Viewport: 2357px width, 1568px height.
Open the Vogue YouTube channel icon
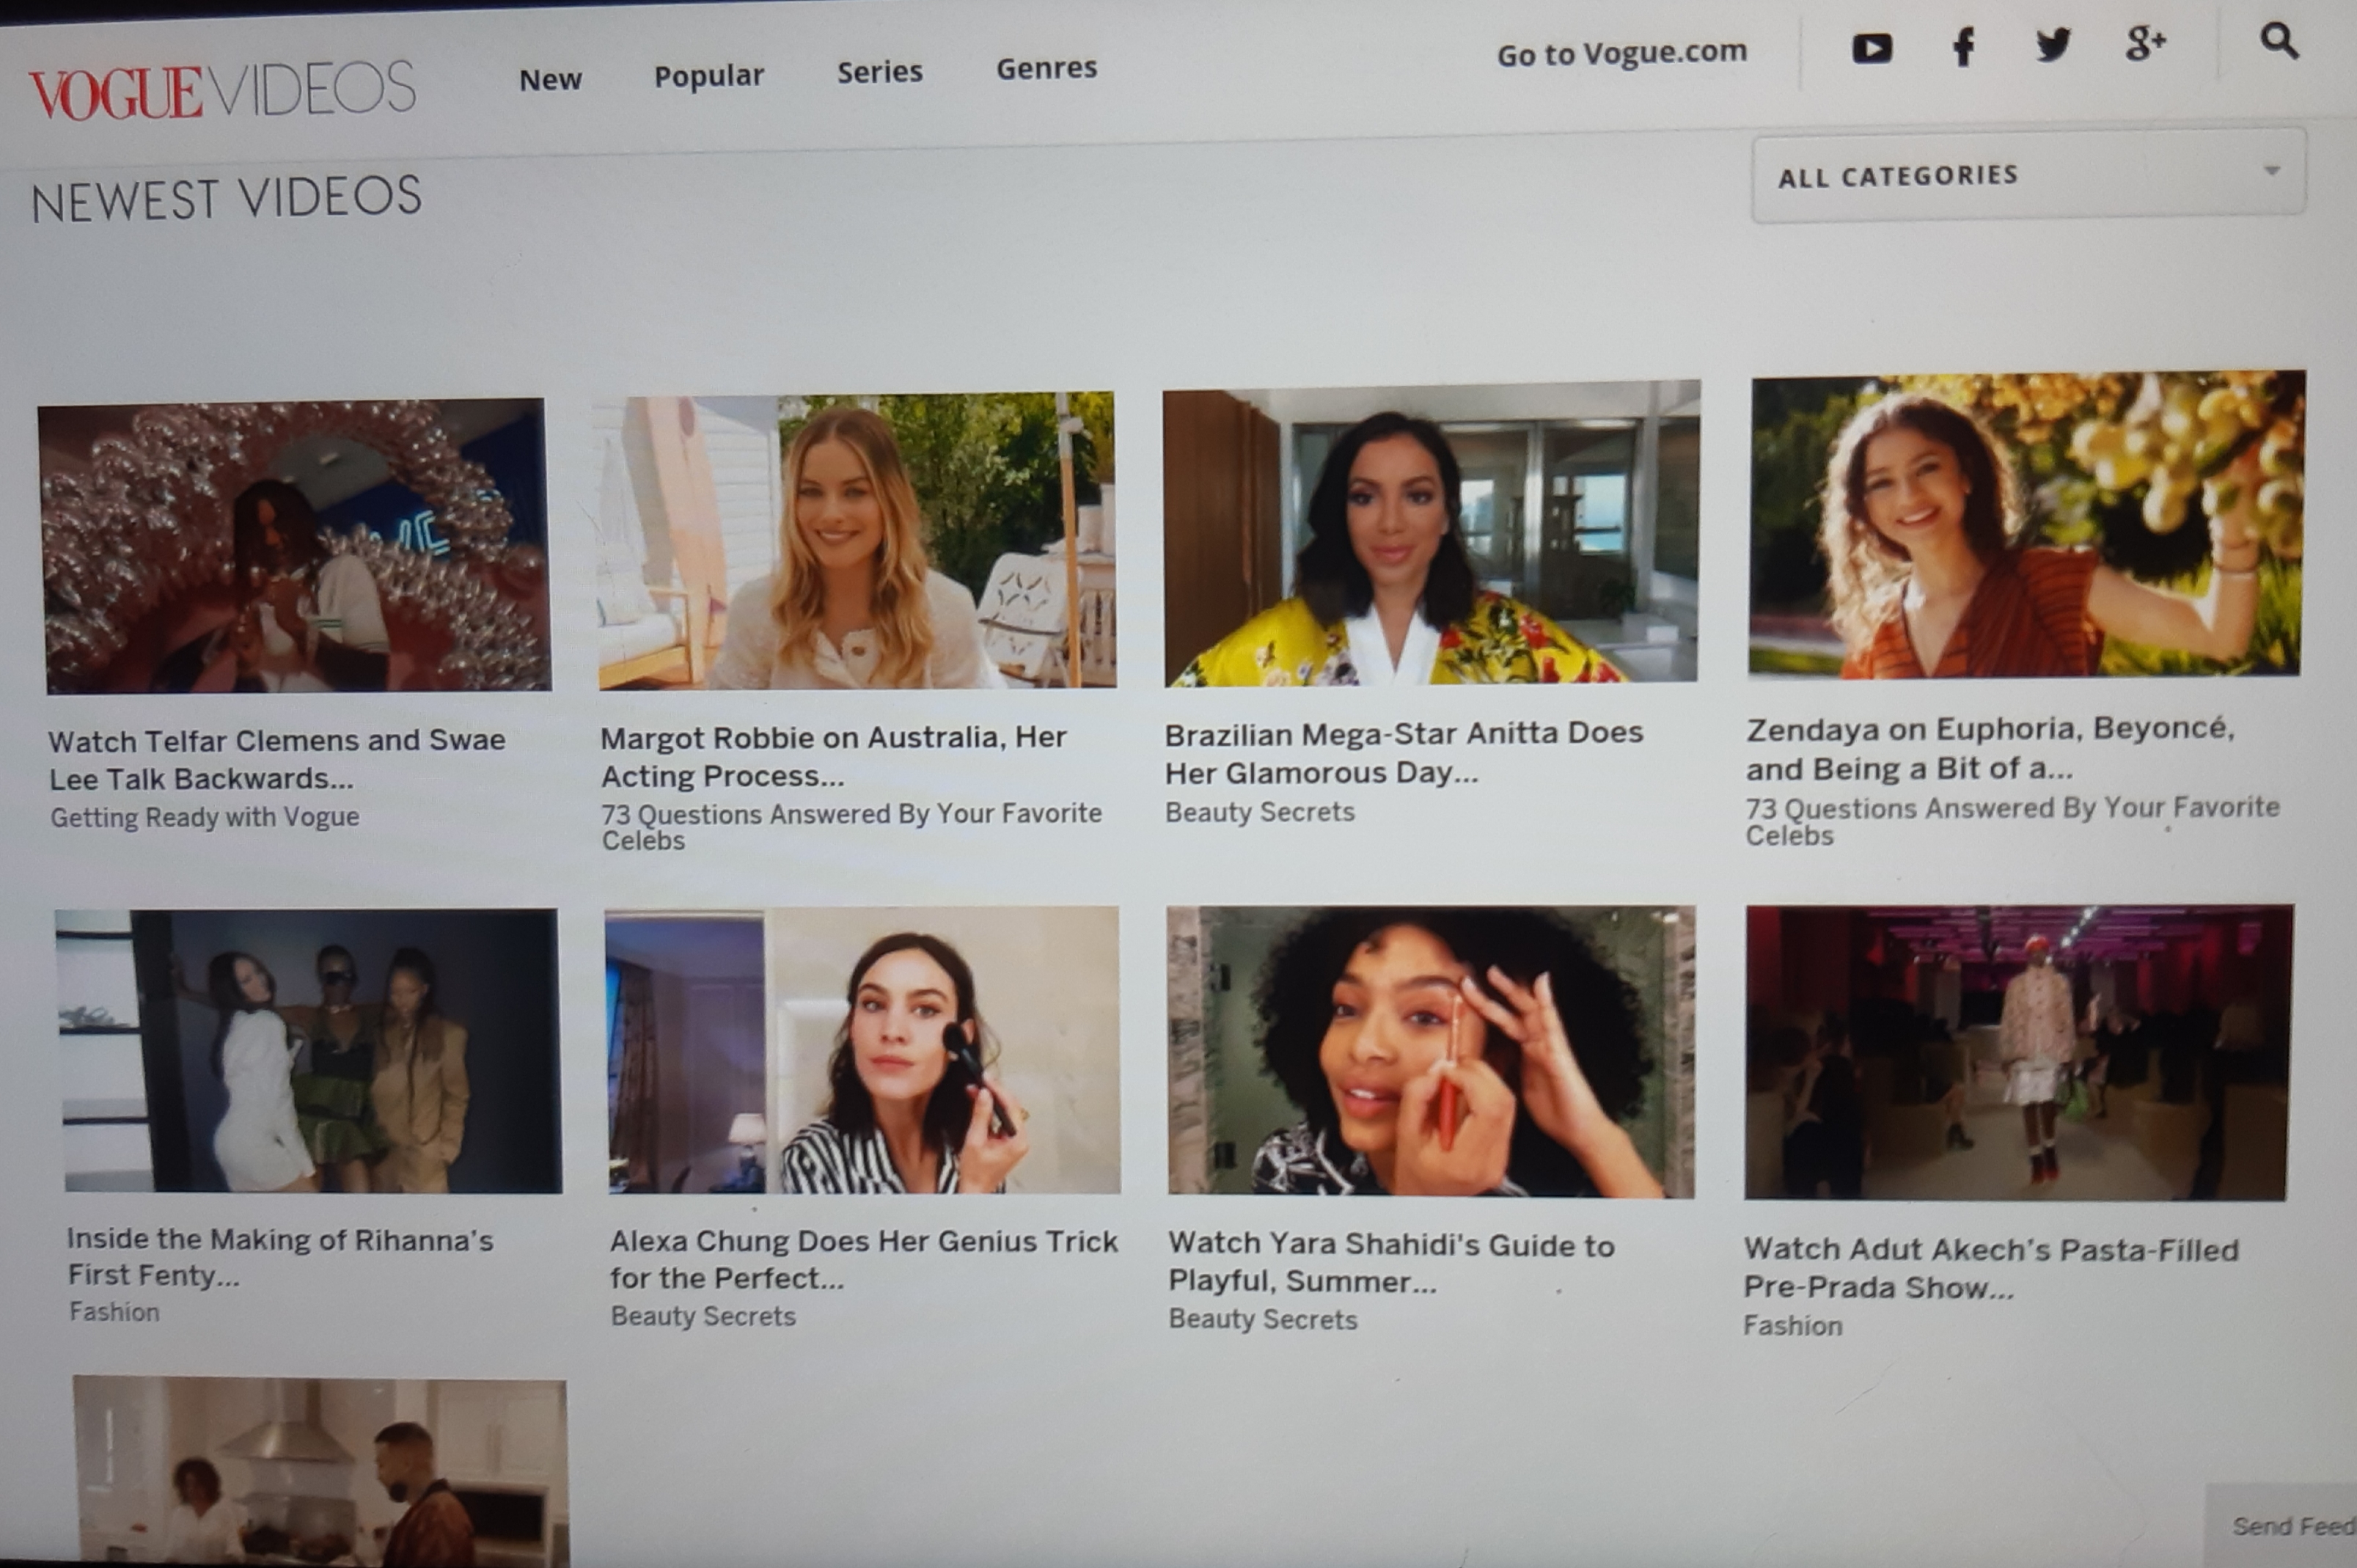pos(1871,49)
